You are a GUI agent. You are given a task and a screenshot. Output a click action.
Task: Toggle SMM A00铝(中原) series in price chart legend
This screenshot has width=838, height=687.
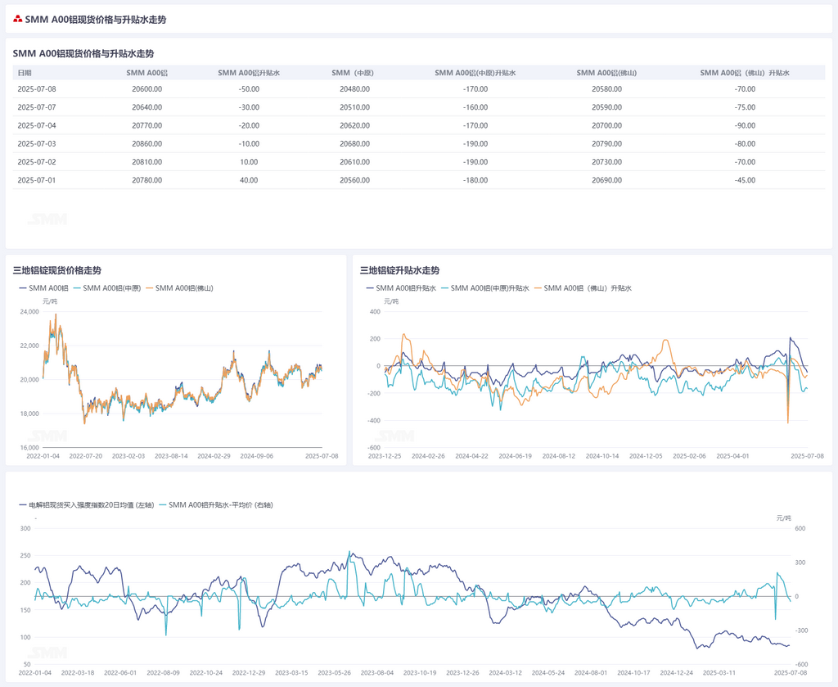[x=107, y=288]
